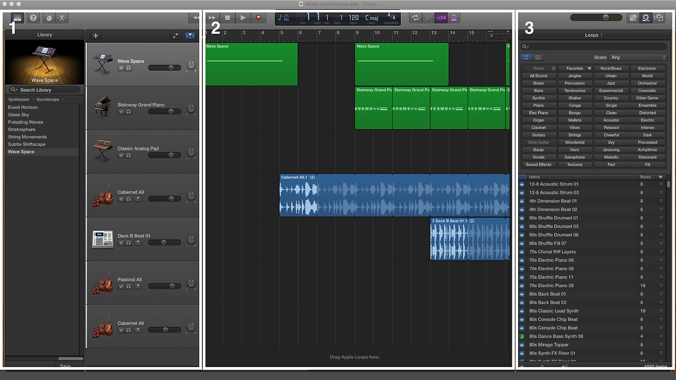
Task: Adjust the master volume slider
Action: coord(597,18)
